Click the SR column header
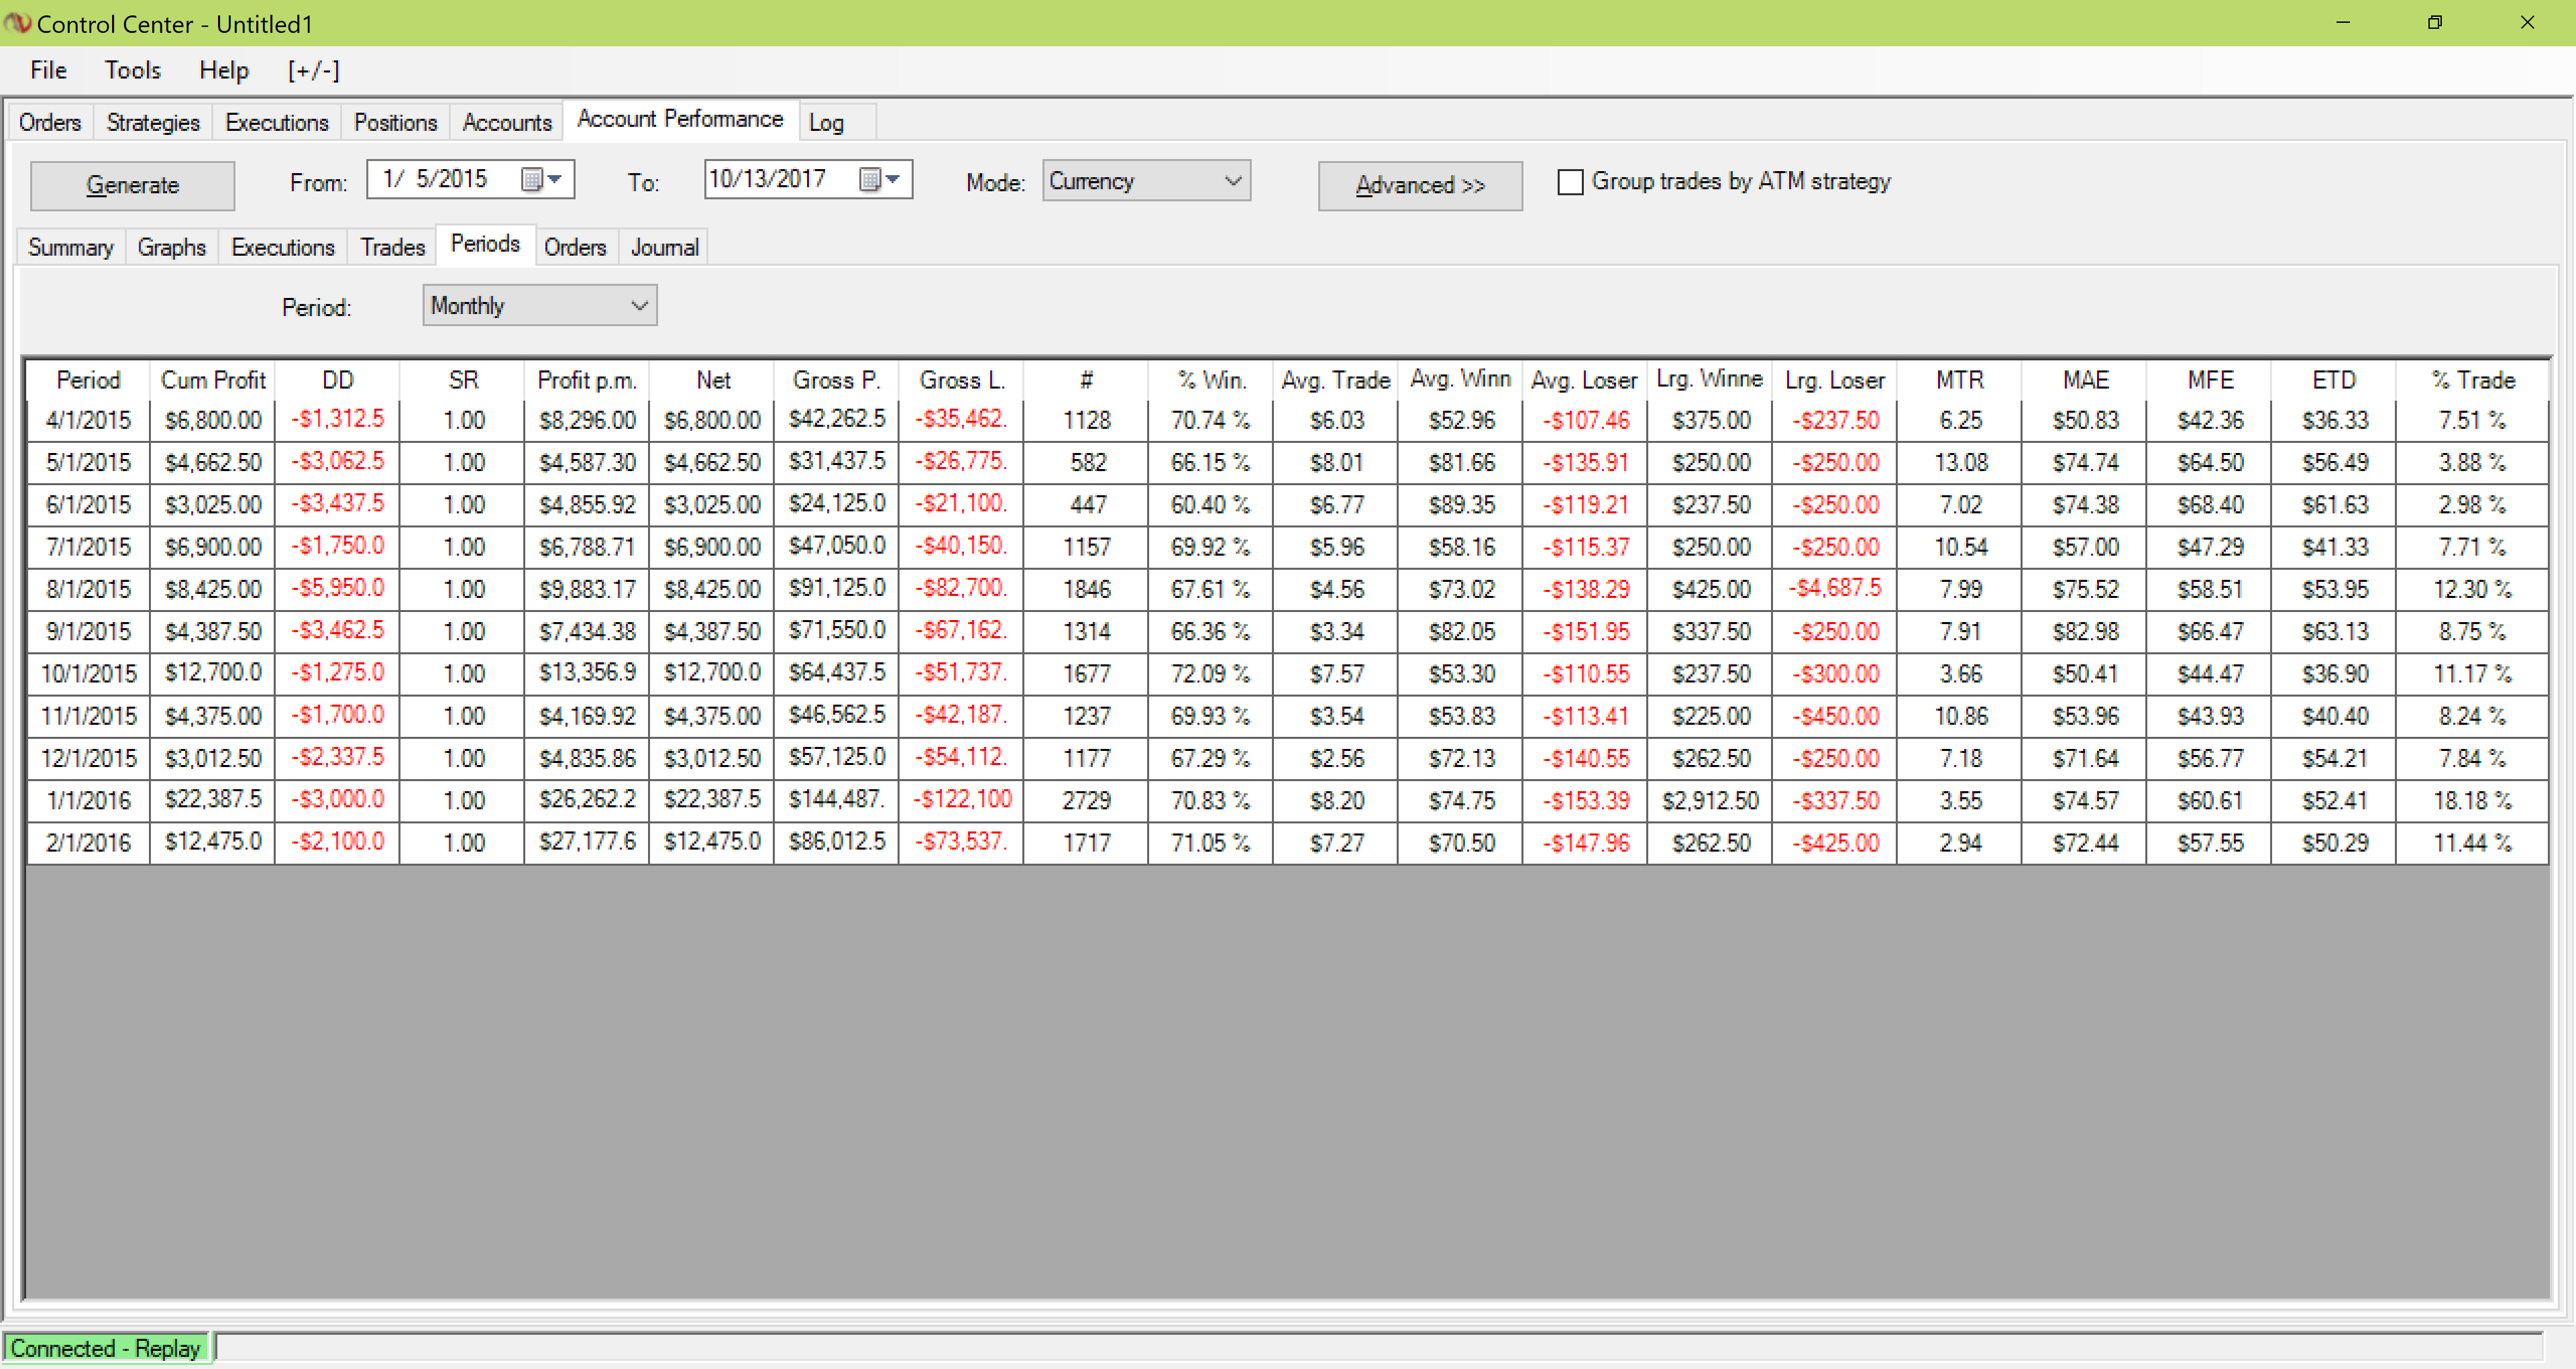The height and width of the screenshot is (1369, 2576). click(x=463, y=381)
